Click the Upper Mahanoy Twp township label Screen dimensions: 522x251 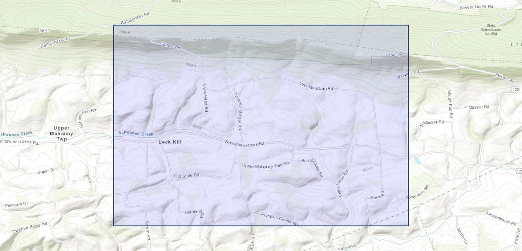[61, 133]
